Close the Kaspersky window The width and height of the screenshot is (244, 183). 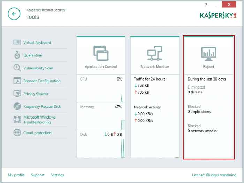tap(229, 5)
